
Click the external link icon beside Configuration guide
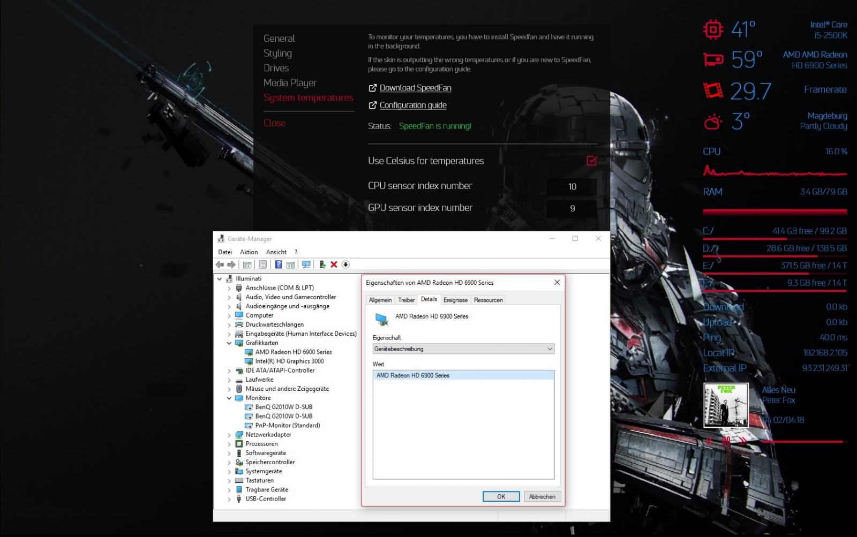click(373, 105)
